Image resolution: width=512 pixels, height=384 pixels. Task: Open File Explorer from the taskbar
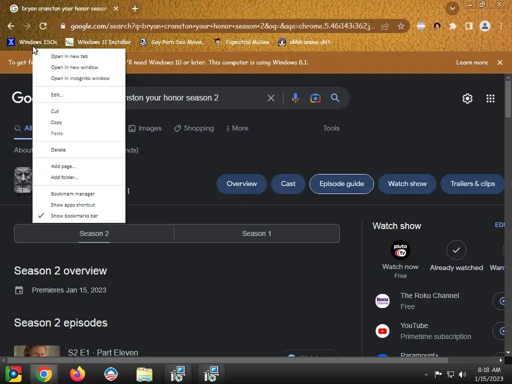(144, 374)
